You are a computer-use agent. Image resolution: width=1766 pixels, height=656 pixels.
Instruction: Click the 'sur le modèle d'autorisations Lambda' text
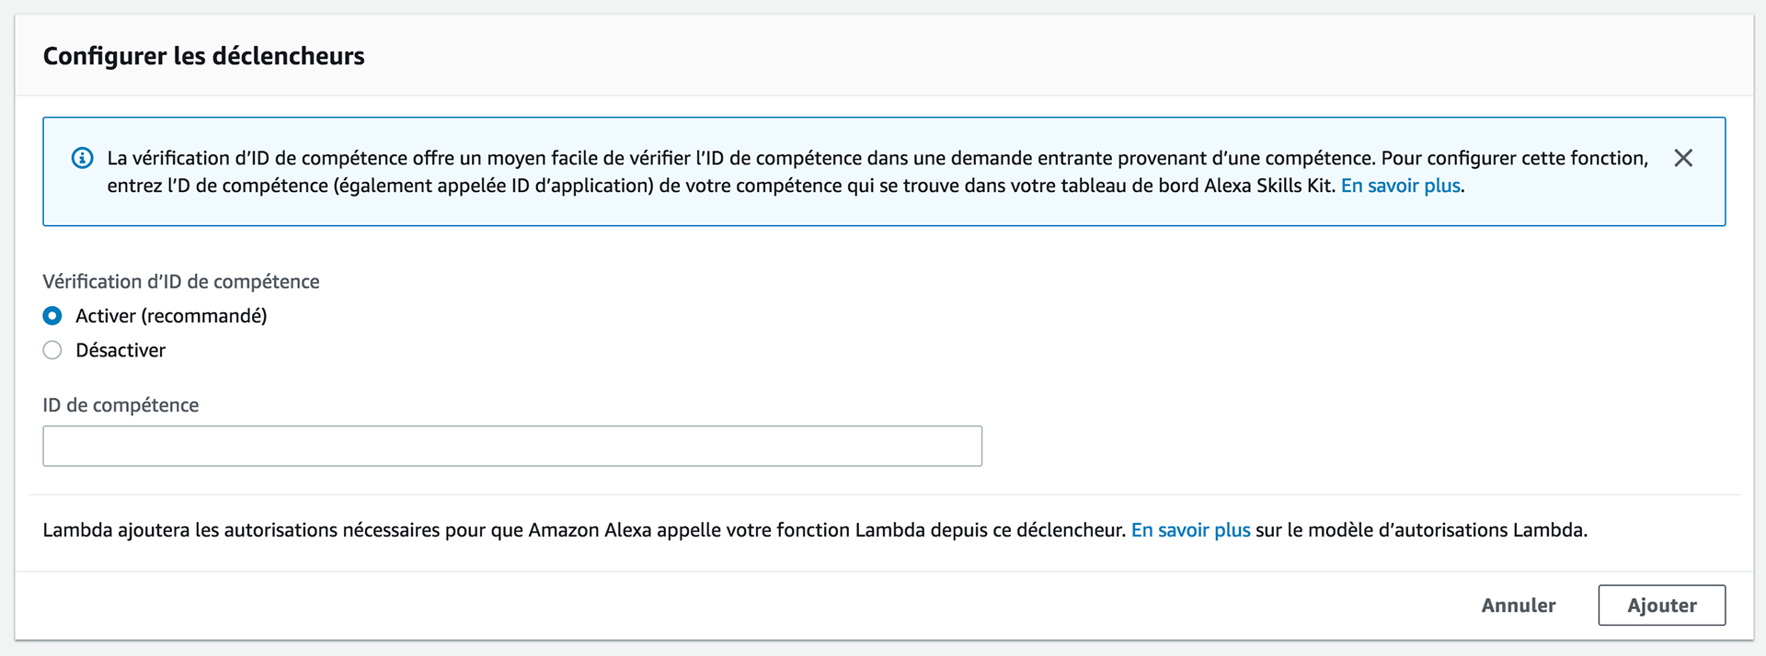tap(1421, 530)
